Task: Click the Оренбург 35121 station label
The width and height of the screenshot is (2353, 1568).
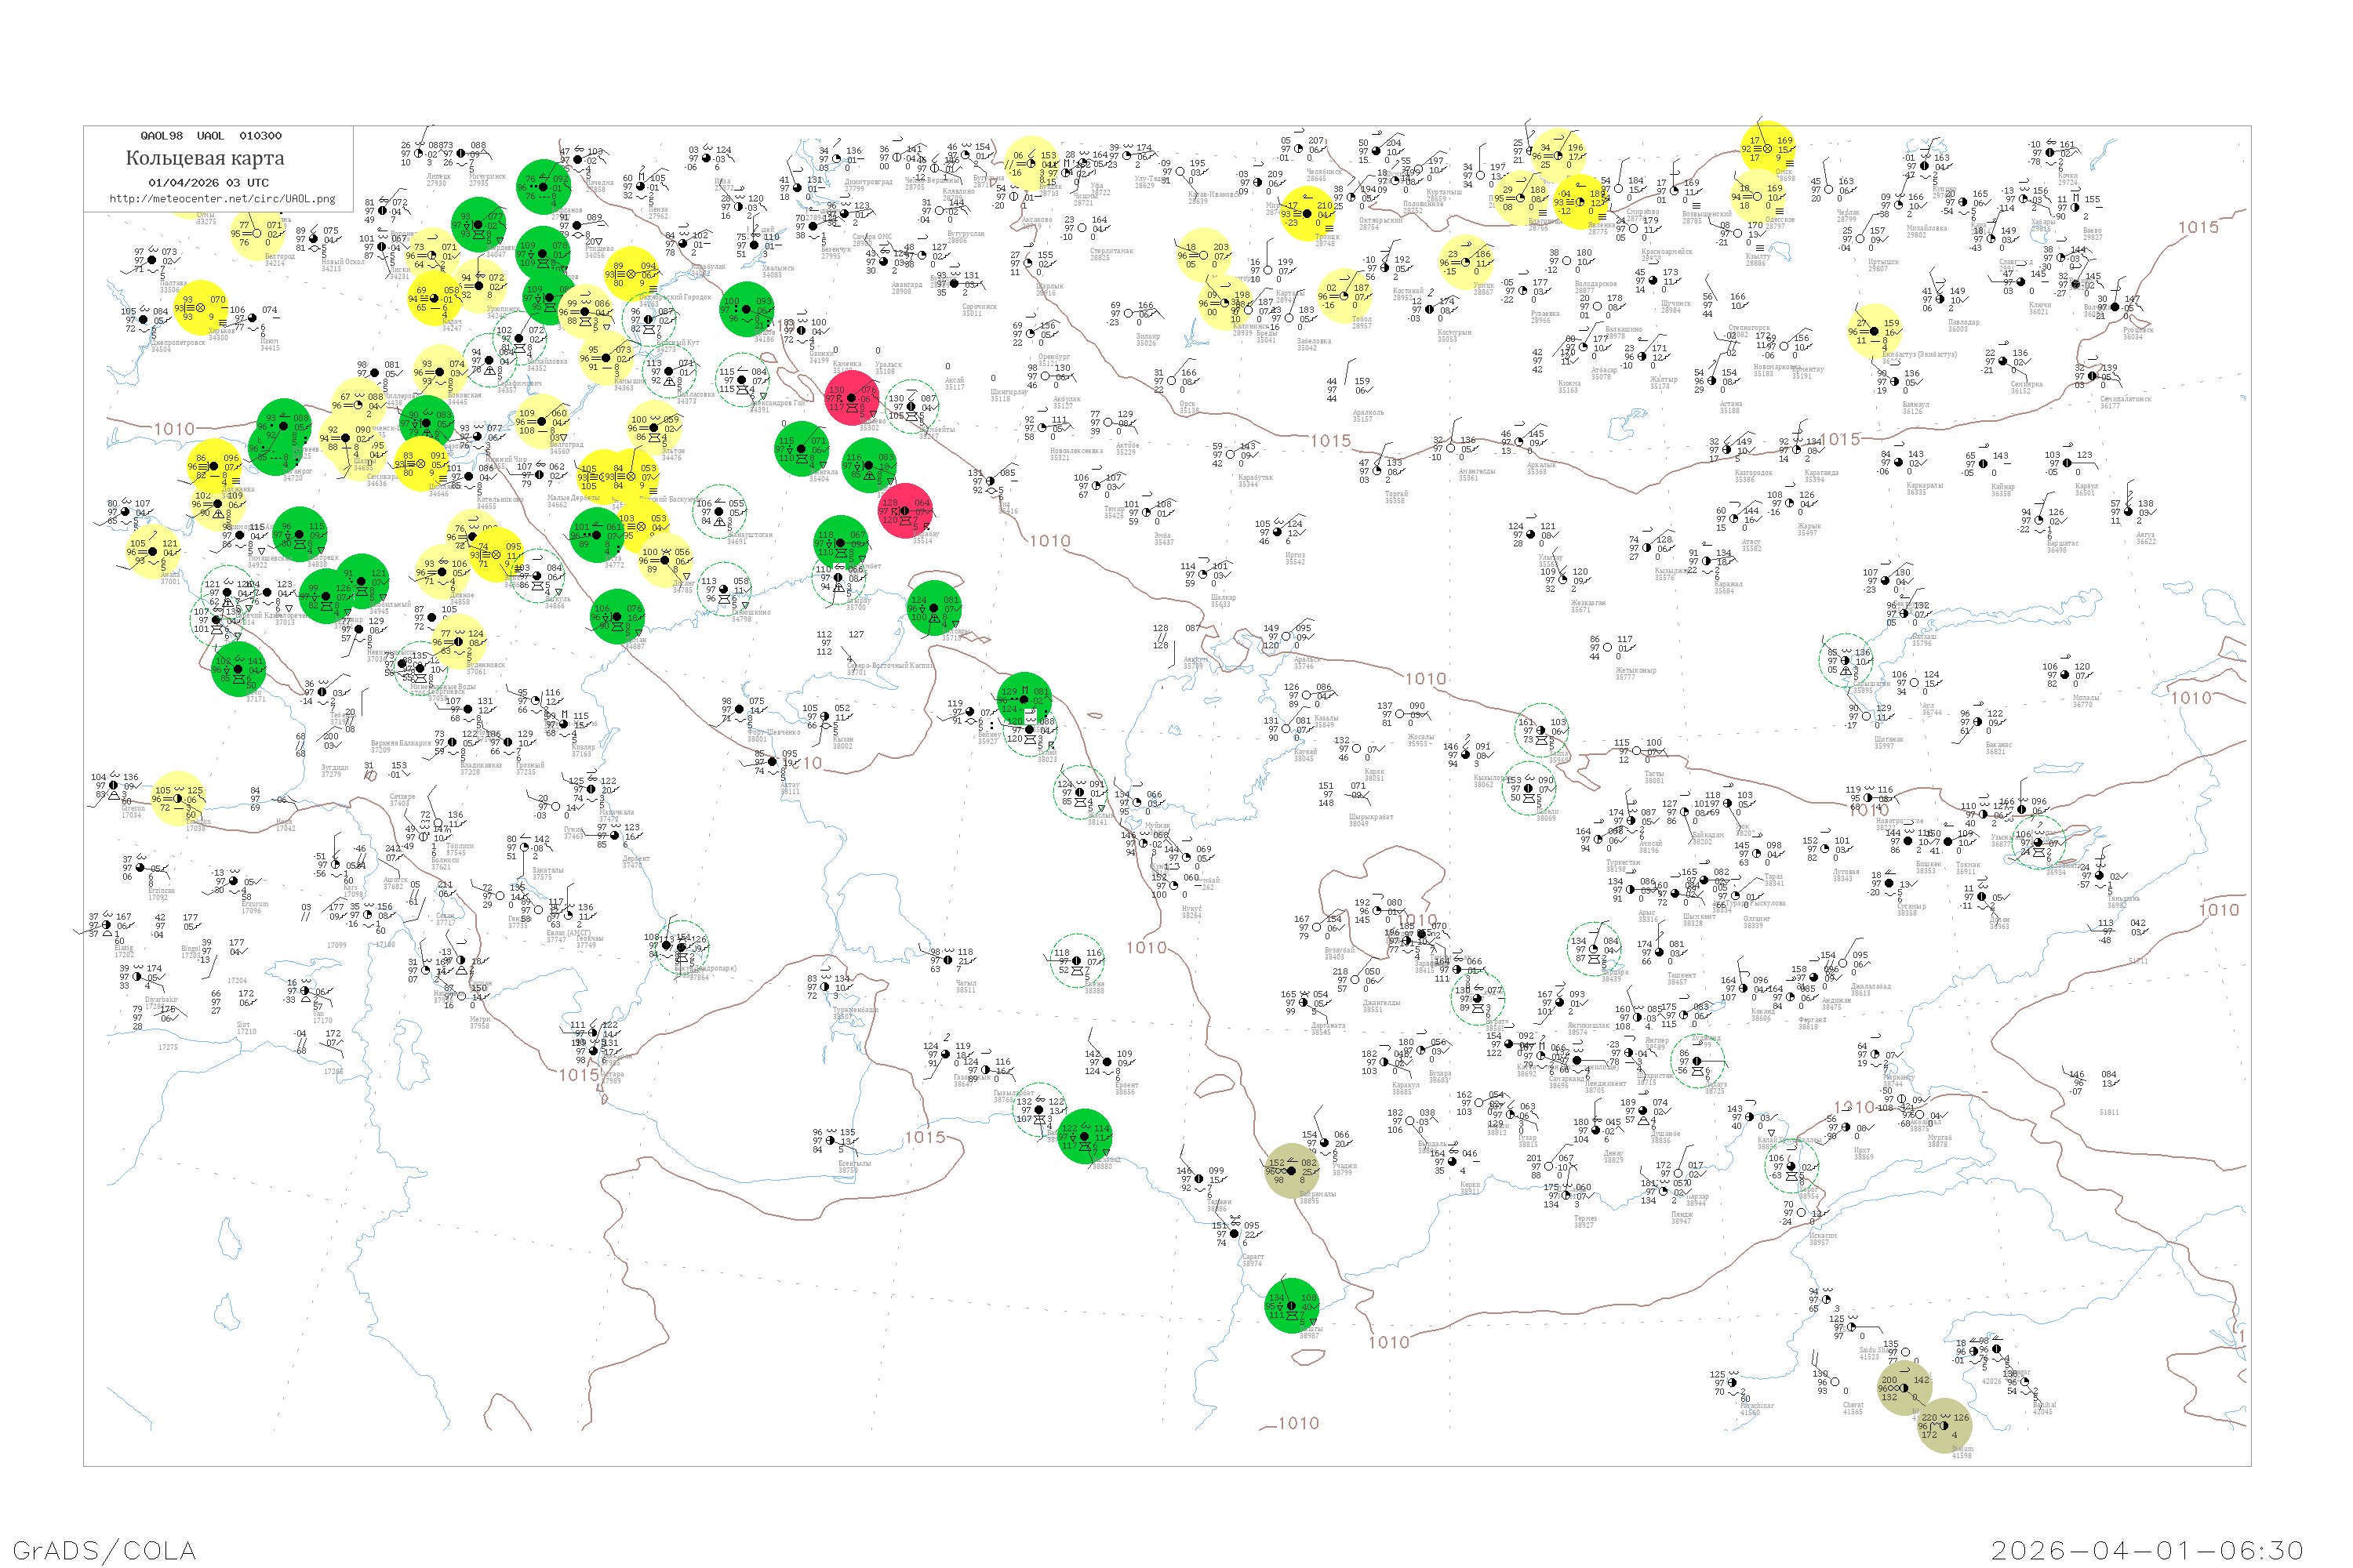Action: 1053,360
